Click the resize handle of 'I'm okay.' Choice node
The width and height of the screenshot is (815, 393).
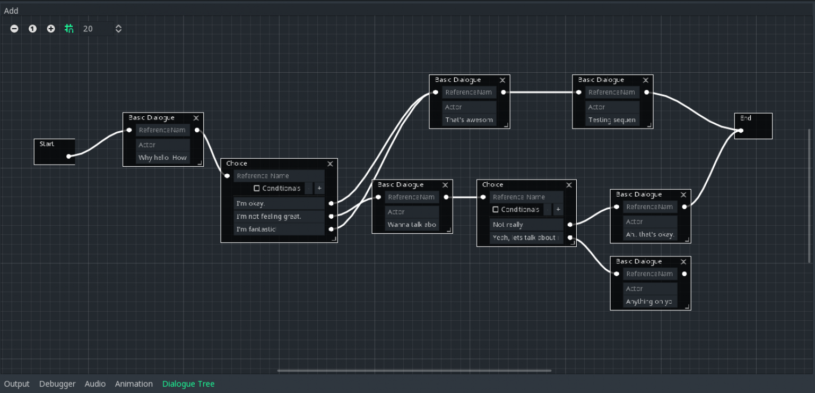point(334,239)
